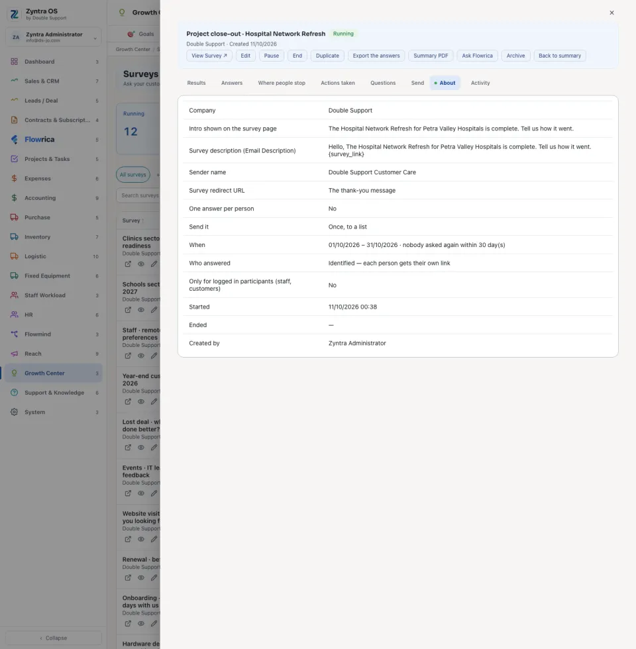Click the System gear icon
Screen dimensions: 636x649
pos(14,412)
